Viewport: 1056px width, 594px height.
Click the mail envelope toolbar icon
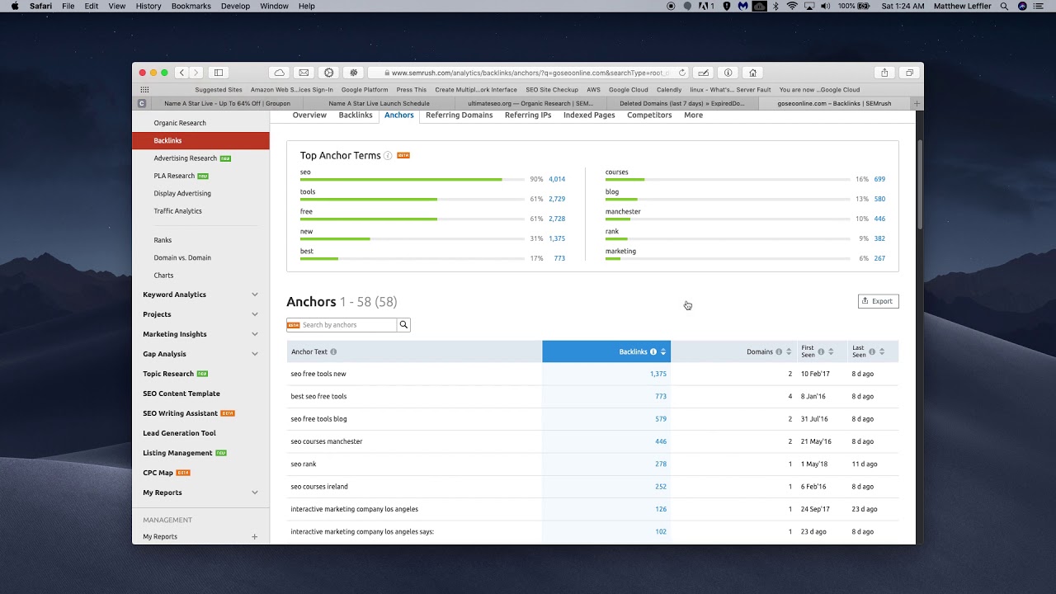click(304, 73)
